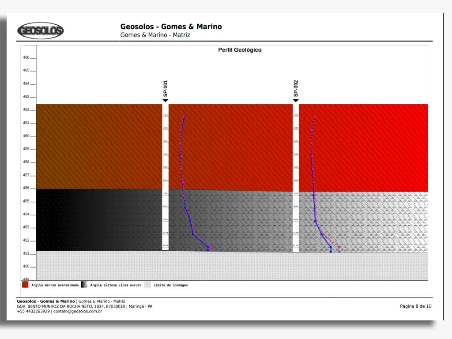Click the SP-002 borehole triangle marker
The height and width of the screenshot is (339, 452).
296,101
